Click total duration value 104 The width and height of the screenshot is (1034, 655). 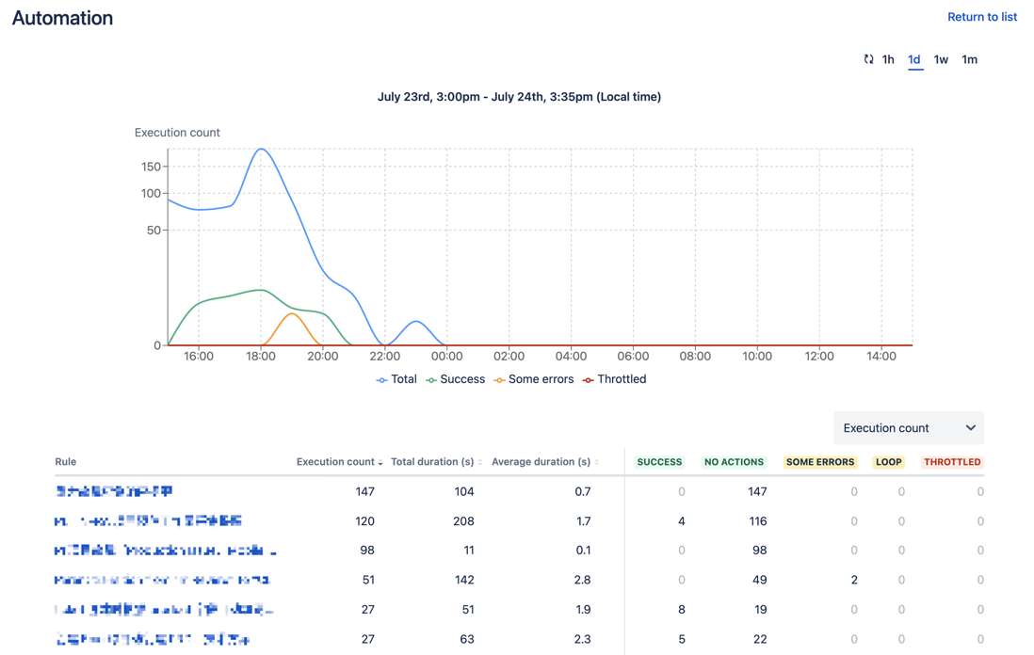click(464, 491)
